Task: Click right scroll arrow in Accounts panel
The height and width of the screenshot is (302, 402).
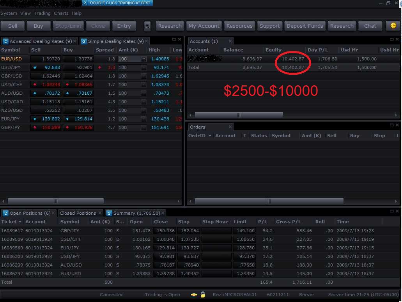Action: click(x=396, y=115)
